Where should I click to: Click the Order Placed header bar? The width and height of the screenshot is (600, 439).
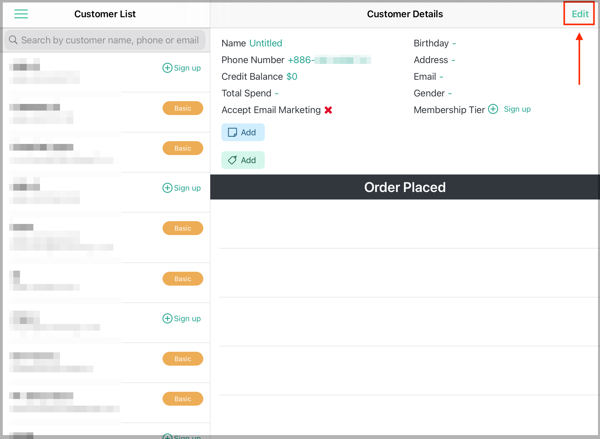point(405,187)
